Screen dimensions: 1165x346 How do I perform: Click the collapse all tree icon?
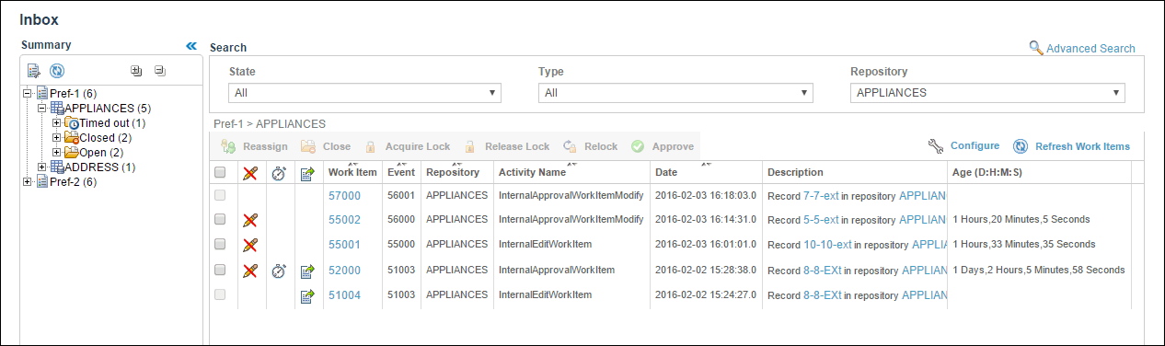pyautogui.click(x=159, y=70)
